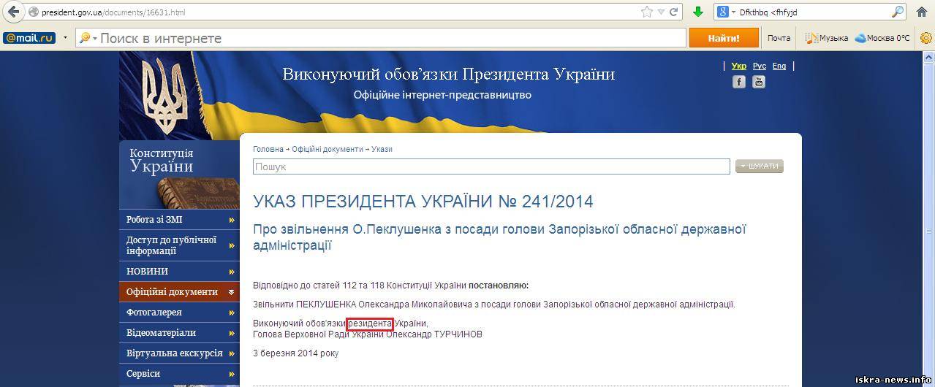Reload the page using the refresh icon
This screenshot has width=935, height=387.
[x=674, y=12]
